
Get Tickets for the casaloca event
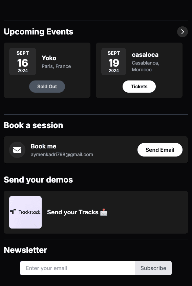(x=139, y=87)
